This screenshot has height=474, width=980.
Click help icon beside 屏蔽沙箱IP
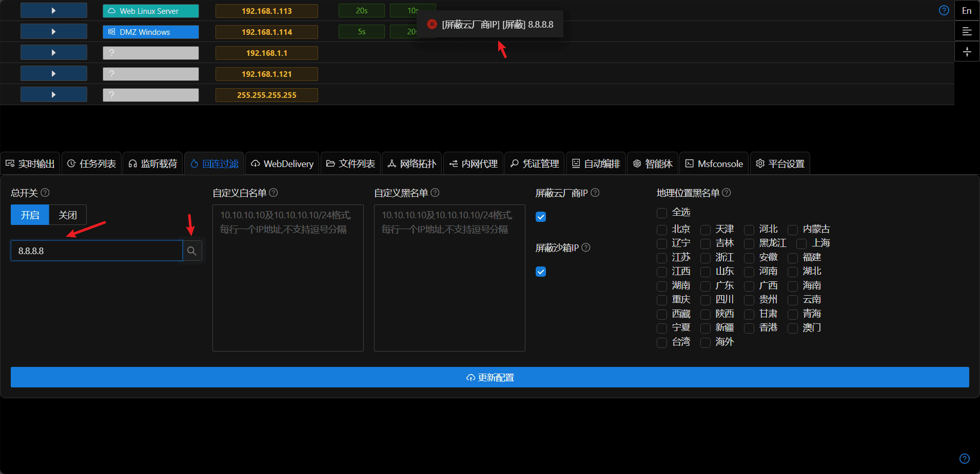(586, 248)
